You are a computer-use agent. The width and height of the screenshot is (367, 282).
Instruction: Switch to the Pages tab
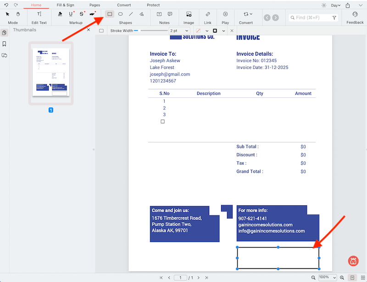pos(95,5)
